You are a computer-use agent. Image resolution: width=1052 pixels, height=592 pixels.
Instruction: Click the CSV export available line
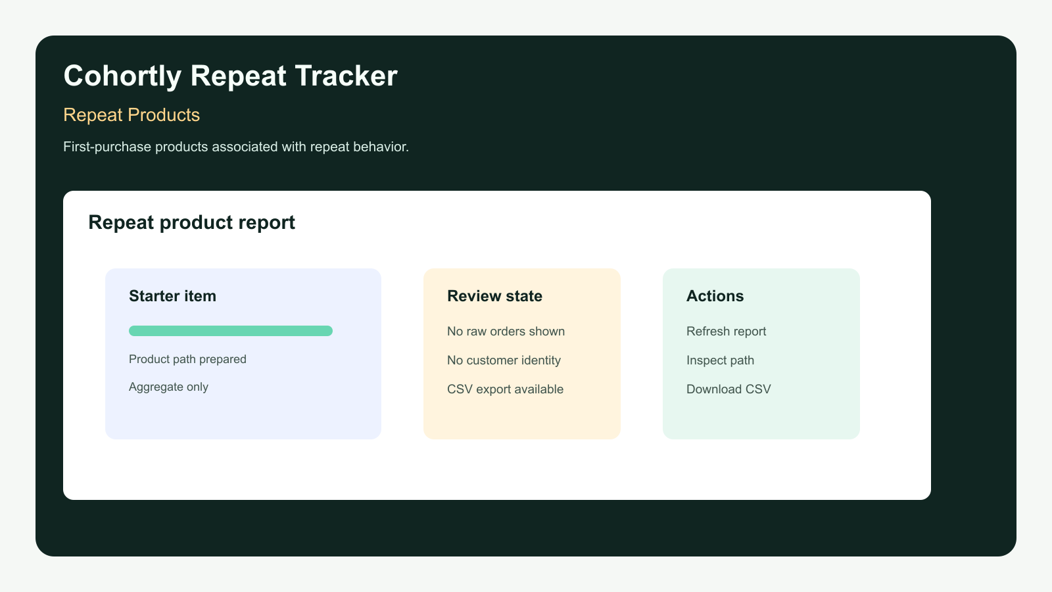(505, 389)
